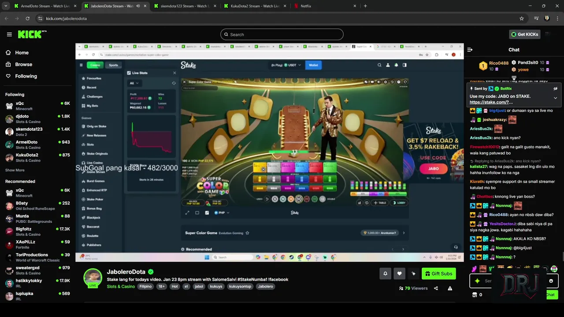Image resolution: width=564 pixels, height=317 pixels.
Task: Click the sparkle icon beside Gift Subs
Action: 413,273
